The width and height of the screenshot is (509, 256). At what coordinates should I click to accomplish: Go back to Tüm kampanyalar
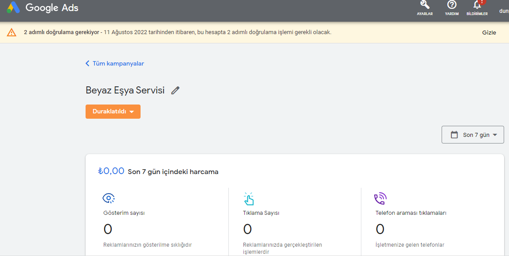coord(118,64)
